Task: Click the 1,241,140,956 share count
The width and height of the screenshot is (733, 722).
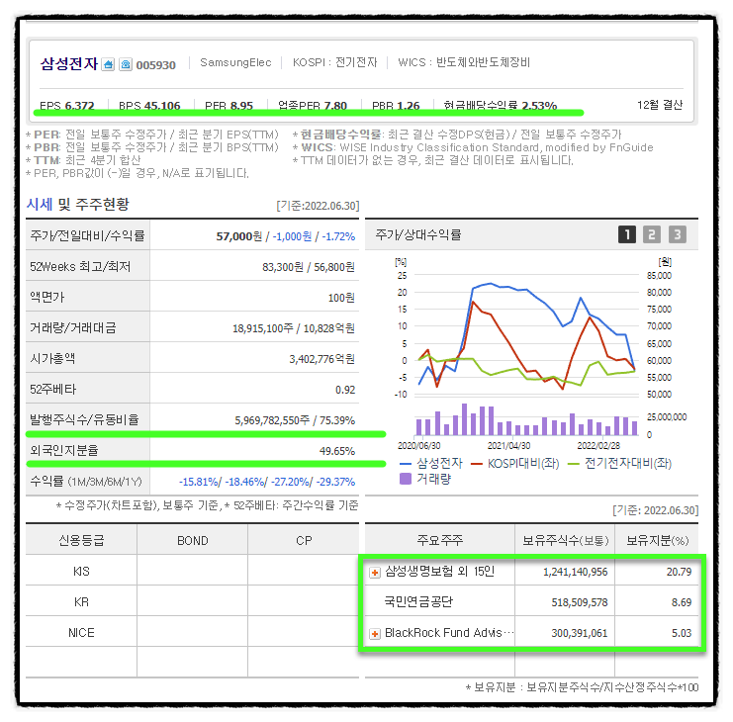Action: 576,572
